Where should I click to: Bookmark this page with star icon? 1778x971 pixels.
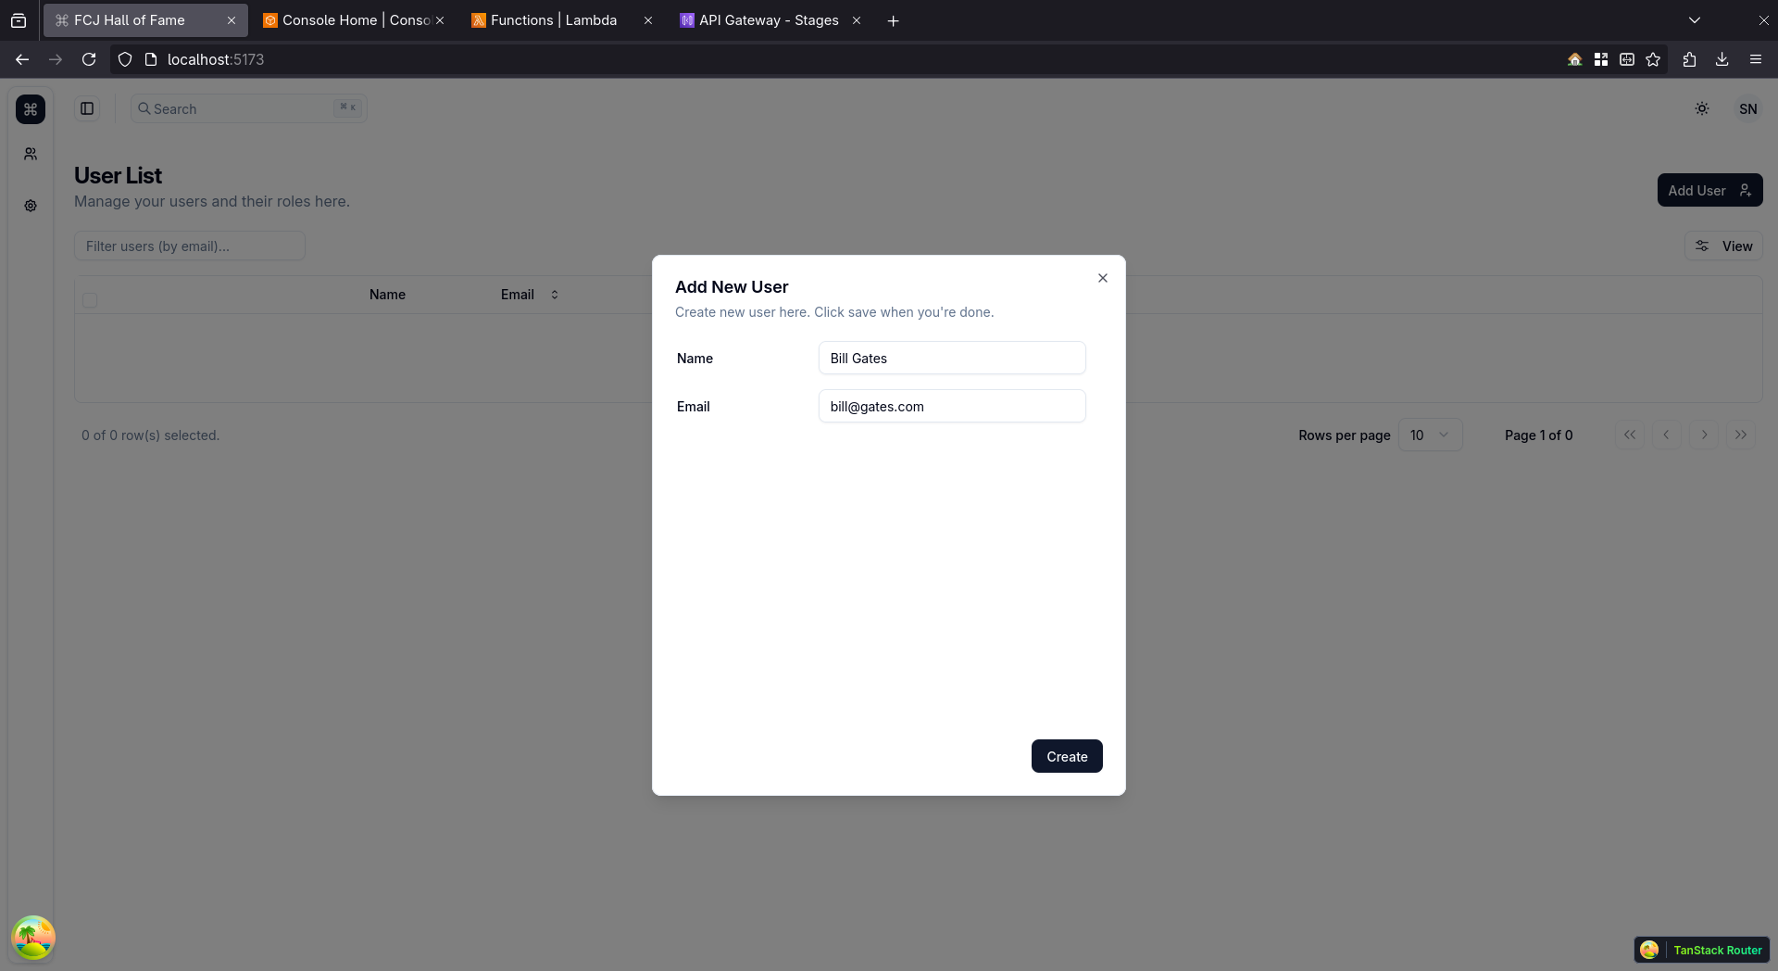click(x=1653, y=59)
